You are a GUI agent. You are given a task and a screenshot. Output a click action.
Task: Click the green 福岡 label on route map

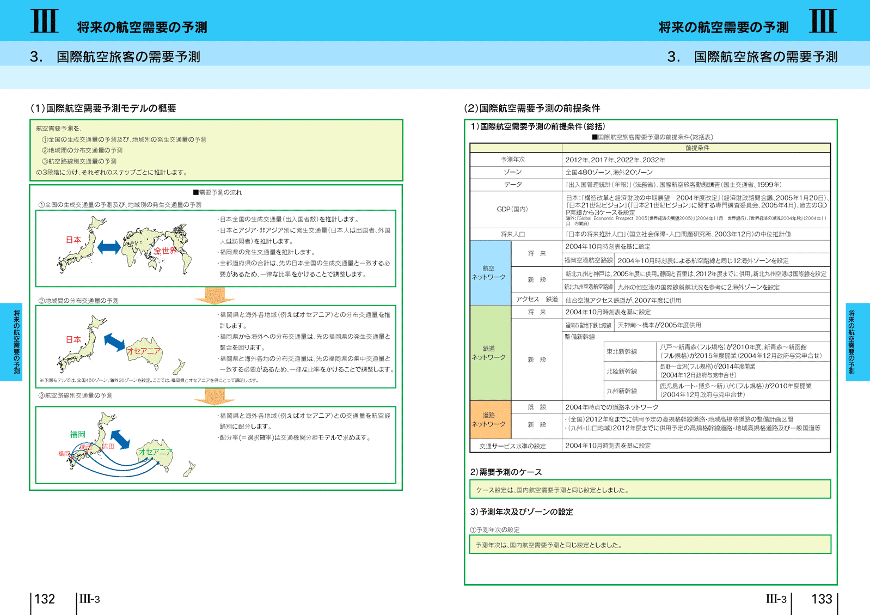tap(77, 434)
